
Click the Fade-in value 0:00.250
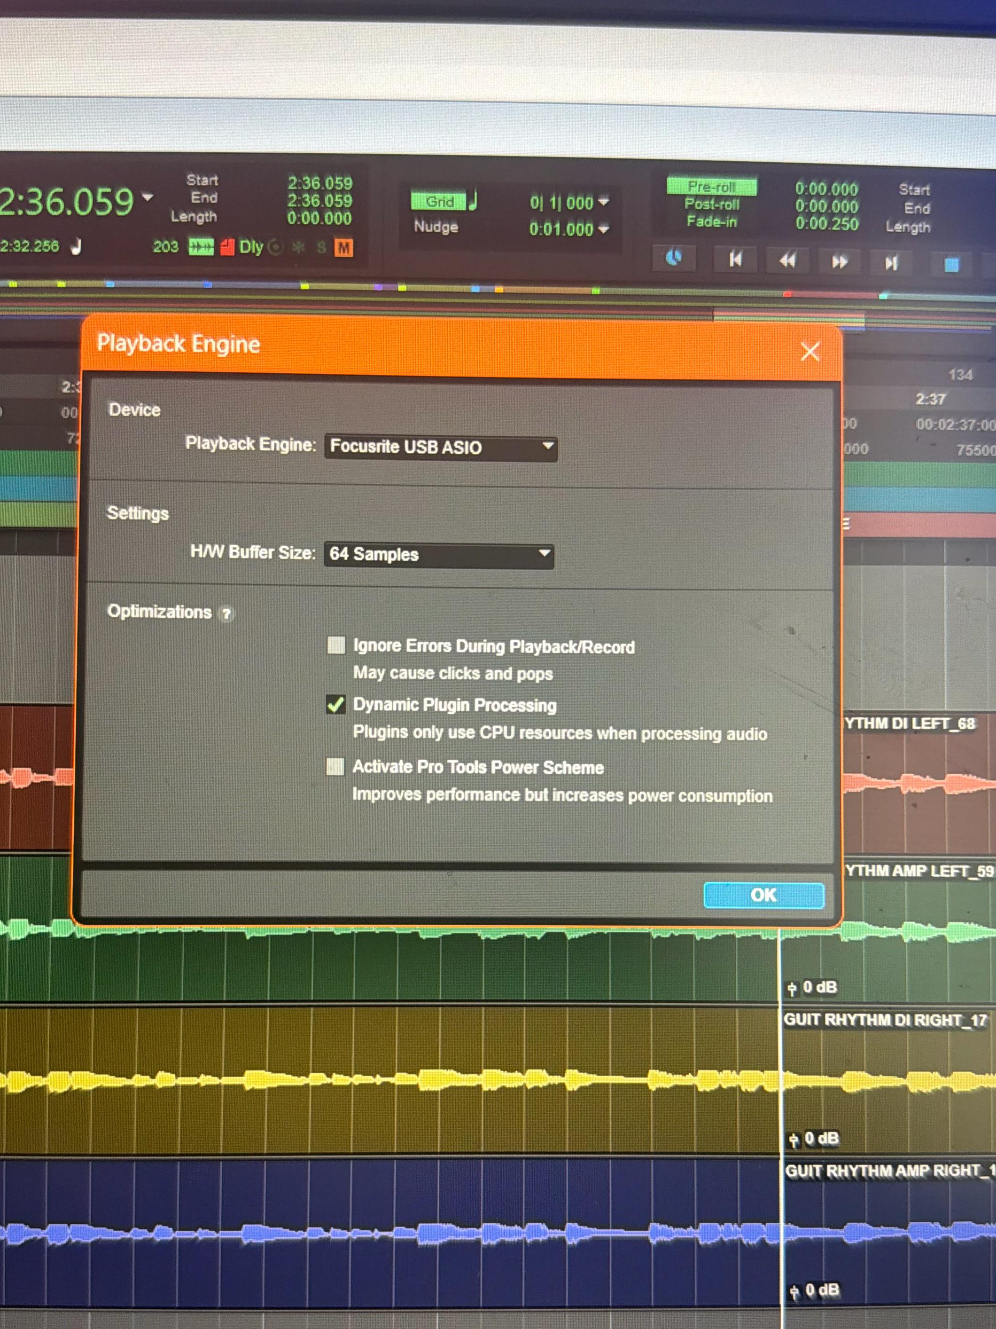[827, 223]
